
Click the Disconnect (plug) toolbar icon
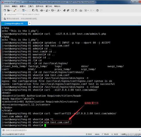coord(15,10)
